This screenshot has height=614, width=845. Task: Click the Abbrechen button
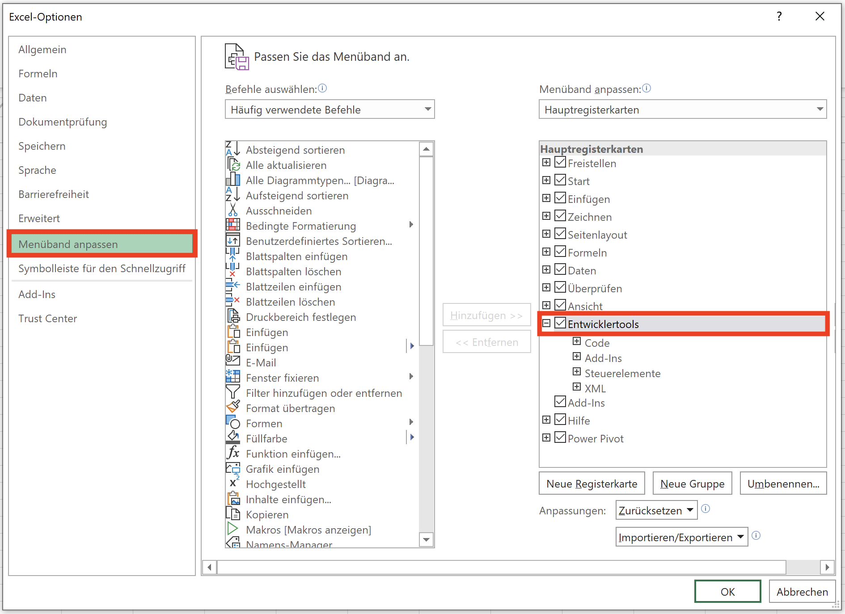pyautogui.click(x=802, y=592)
